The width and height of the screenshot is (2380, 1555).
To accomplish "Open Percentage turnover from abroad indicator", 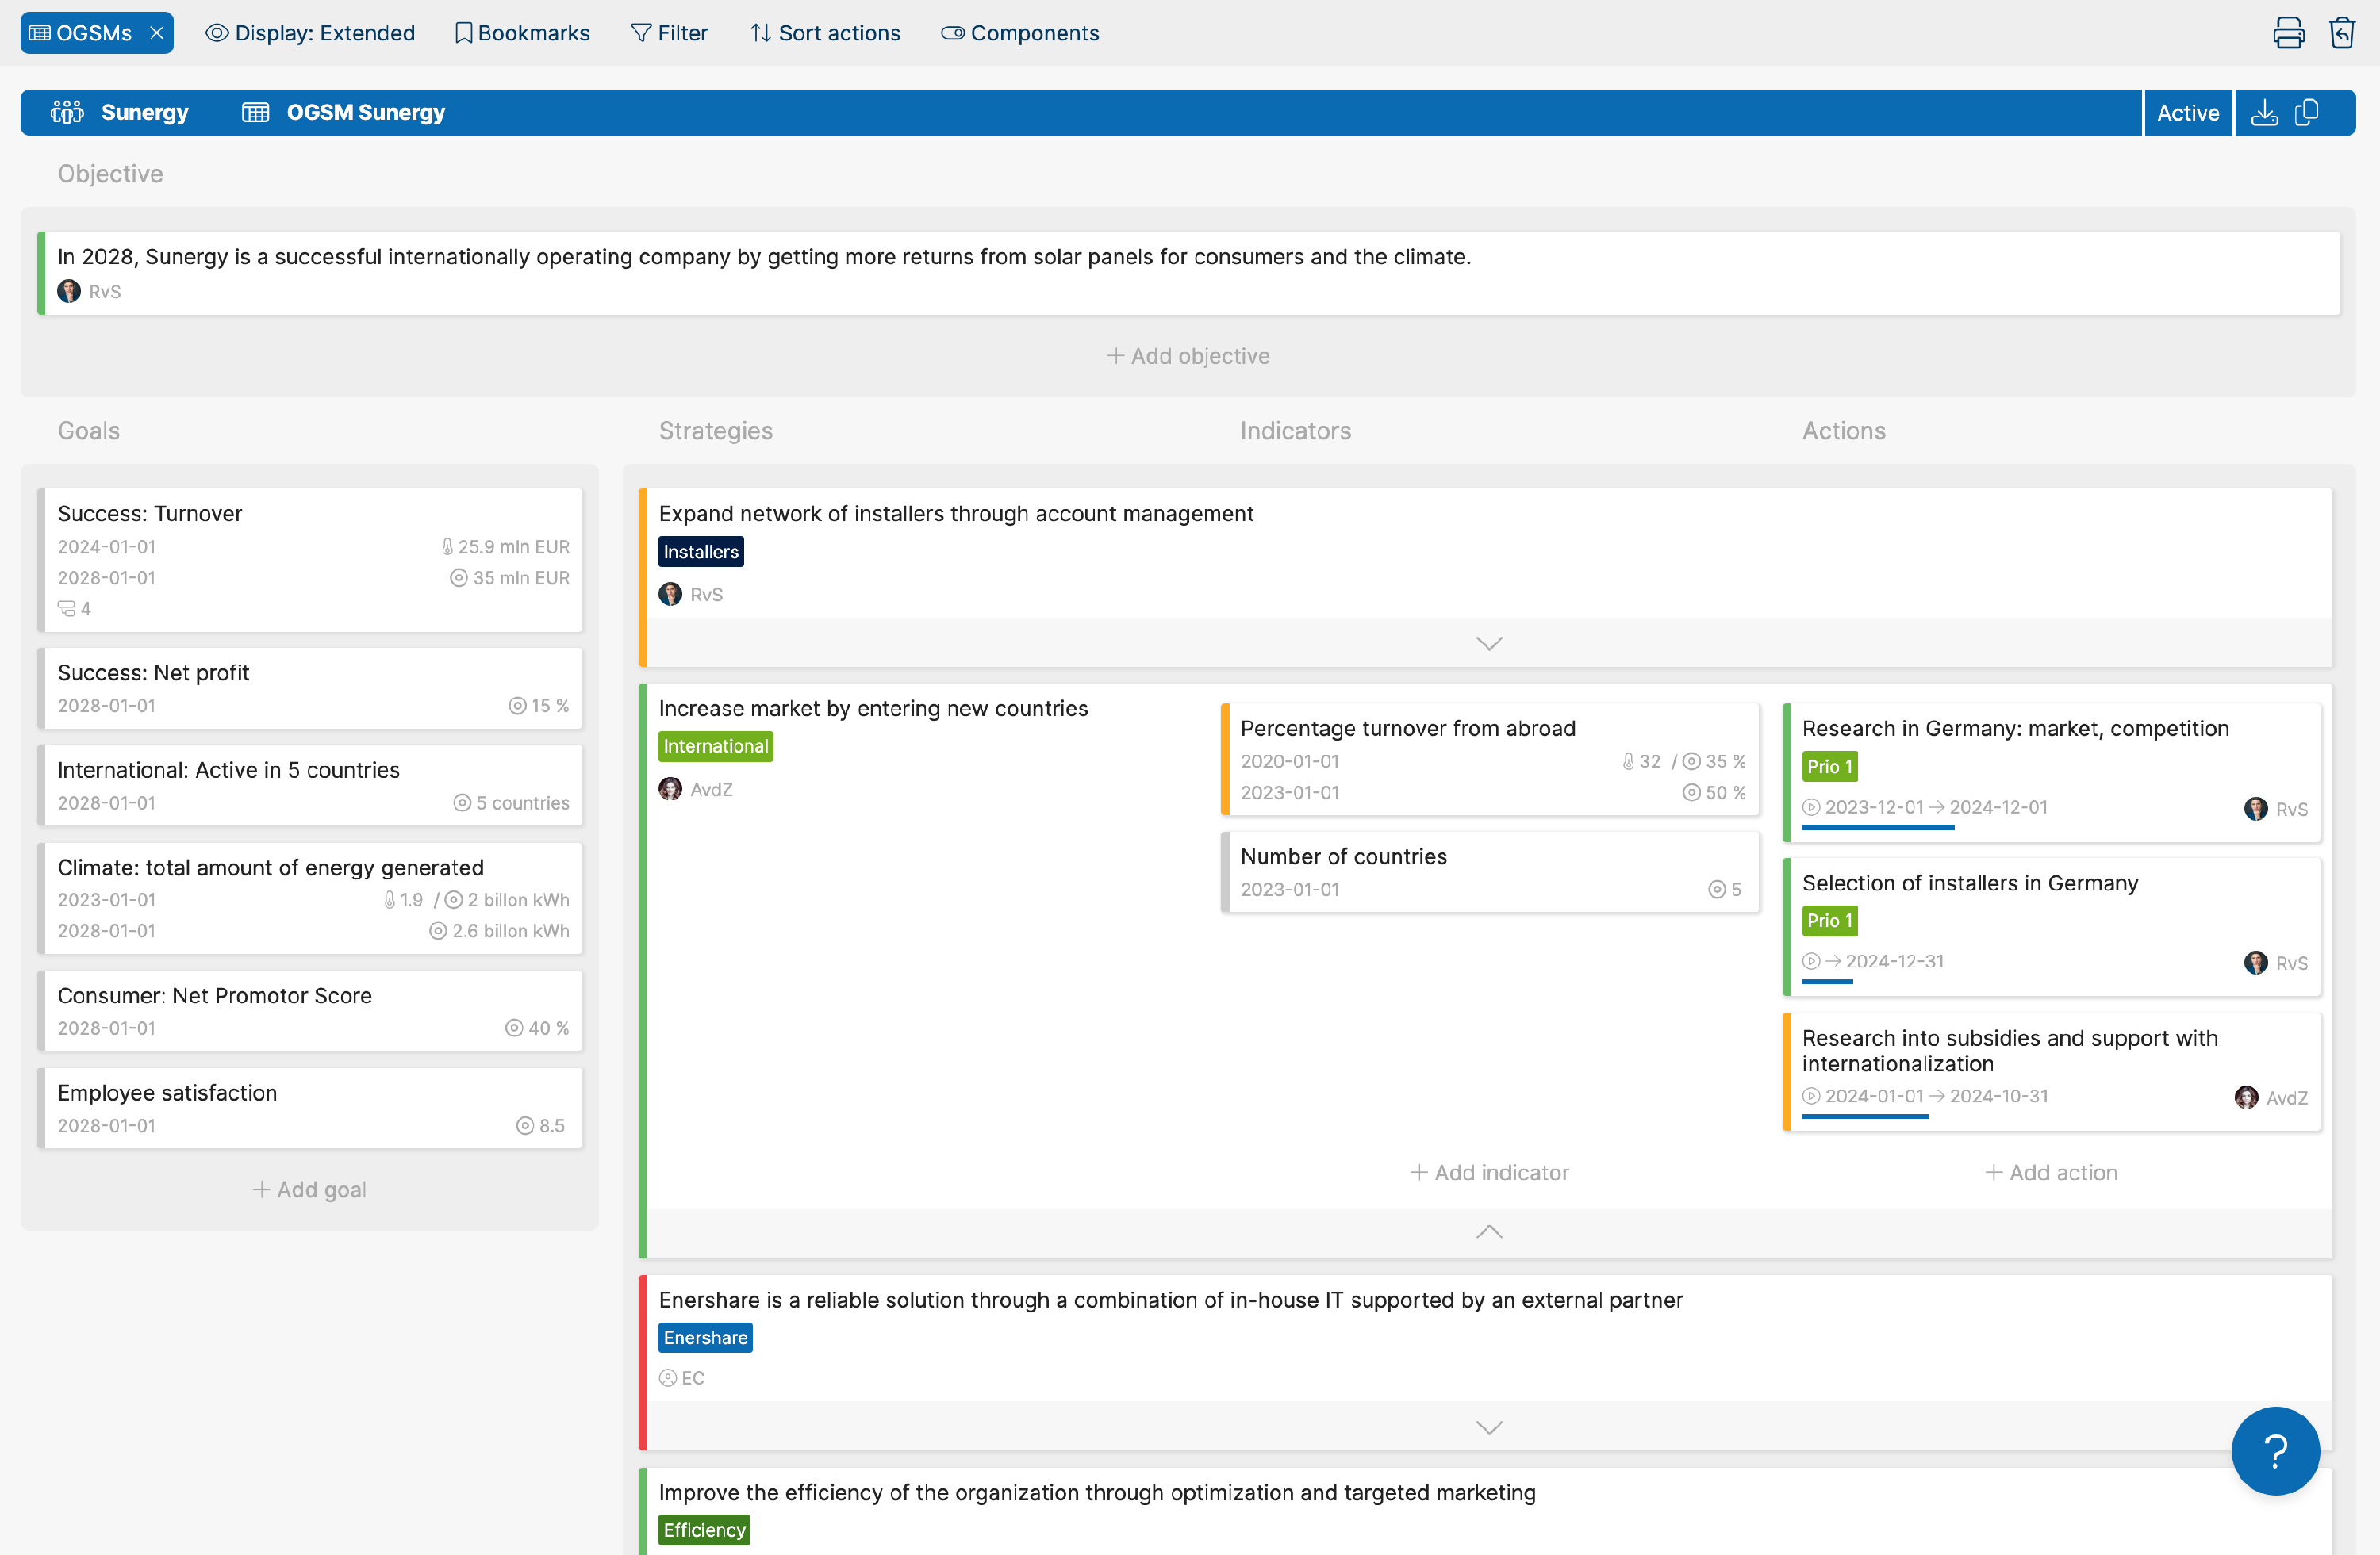I will [x=1489, y=760].
